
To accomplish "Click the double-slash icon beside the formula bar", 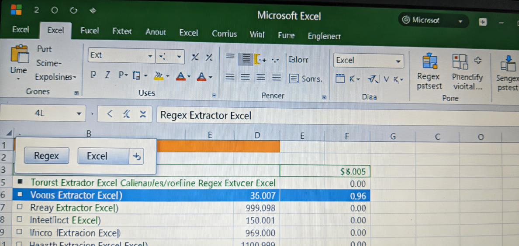I will click(x=126, y=114).
